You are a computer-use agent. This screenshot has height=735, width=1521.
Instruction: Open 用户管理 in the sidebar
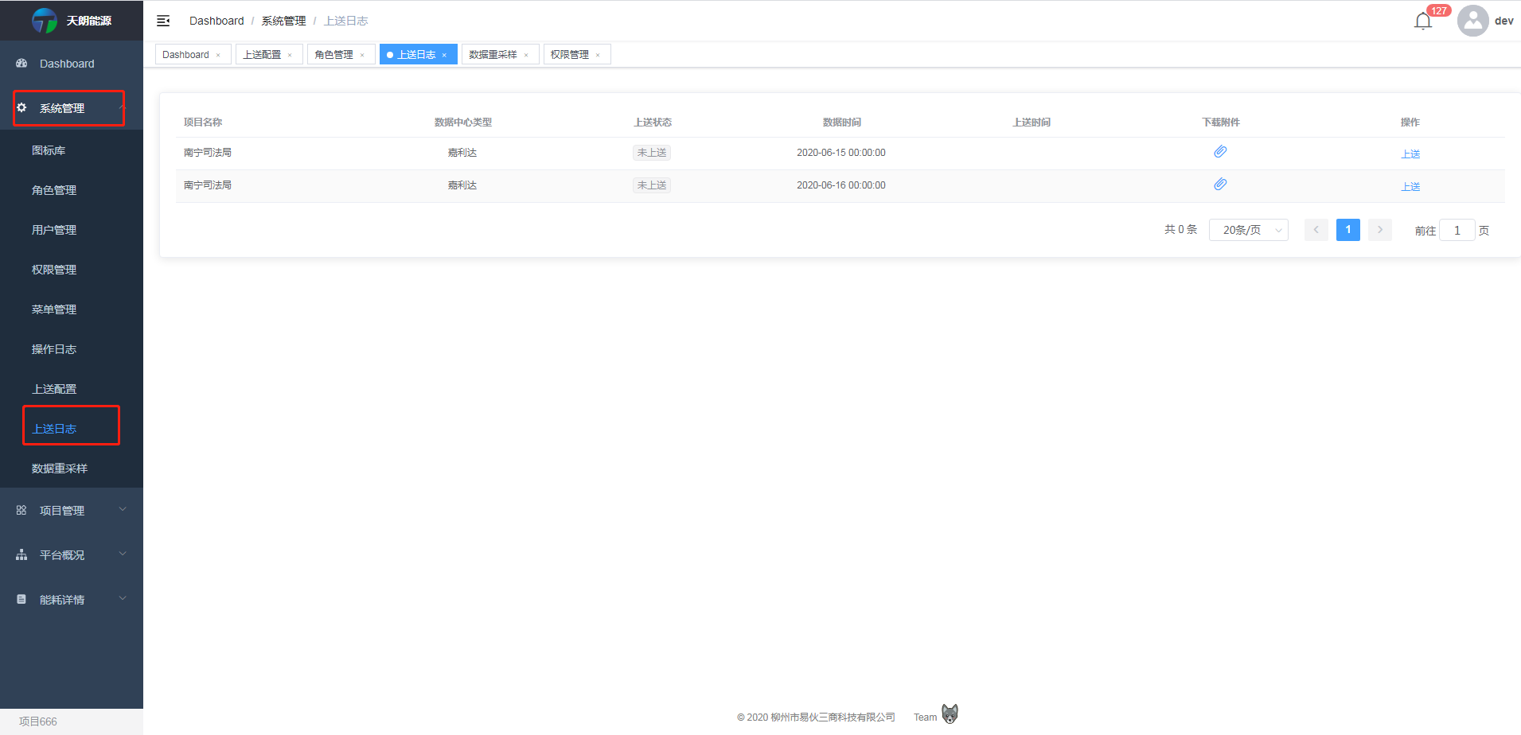[x=72, y=230]
